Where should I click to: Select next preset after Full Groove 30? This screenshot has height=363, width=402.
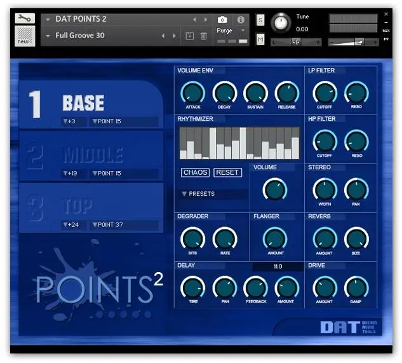pos(175,36)
